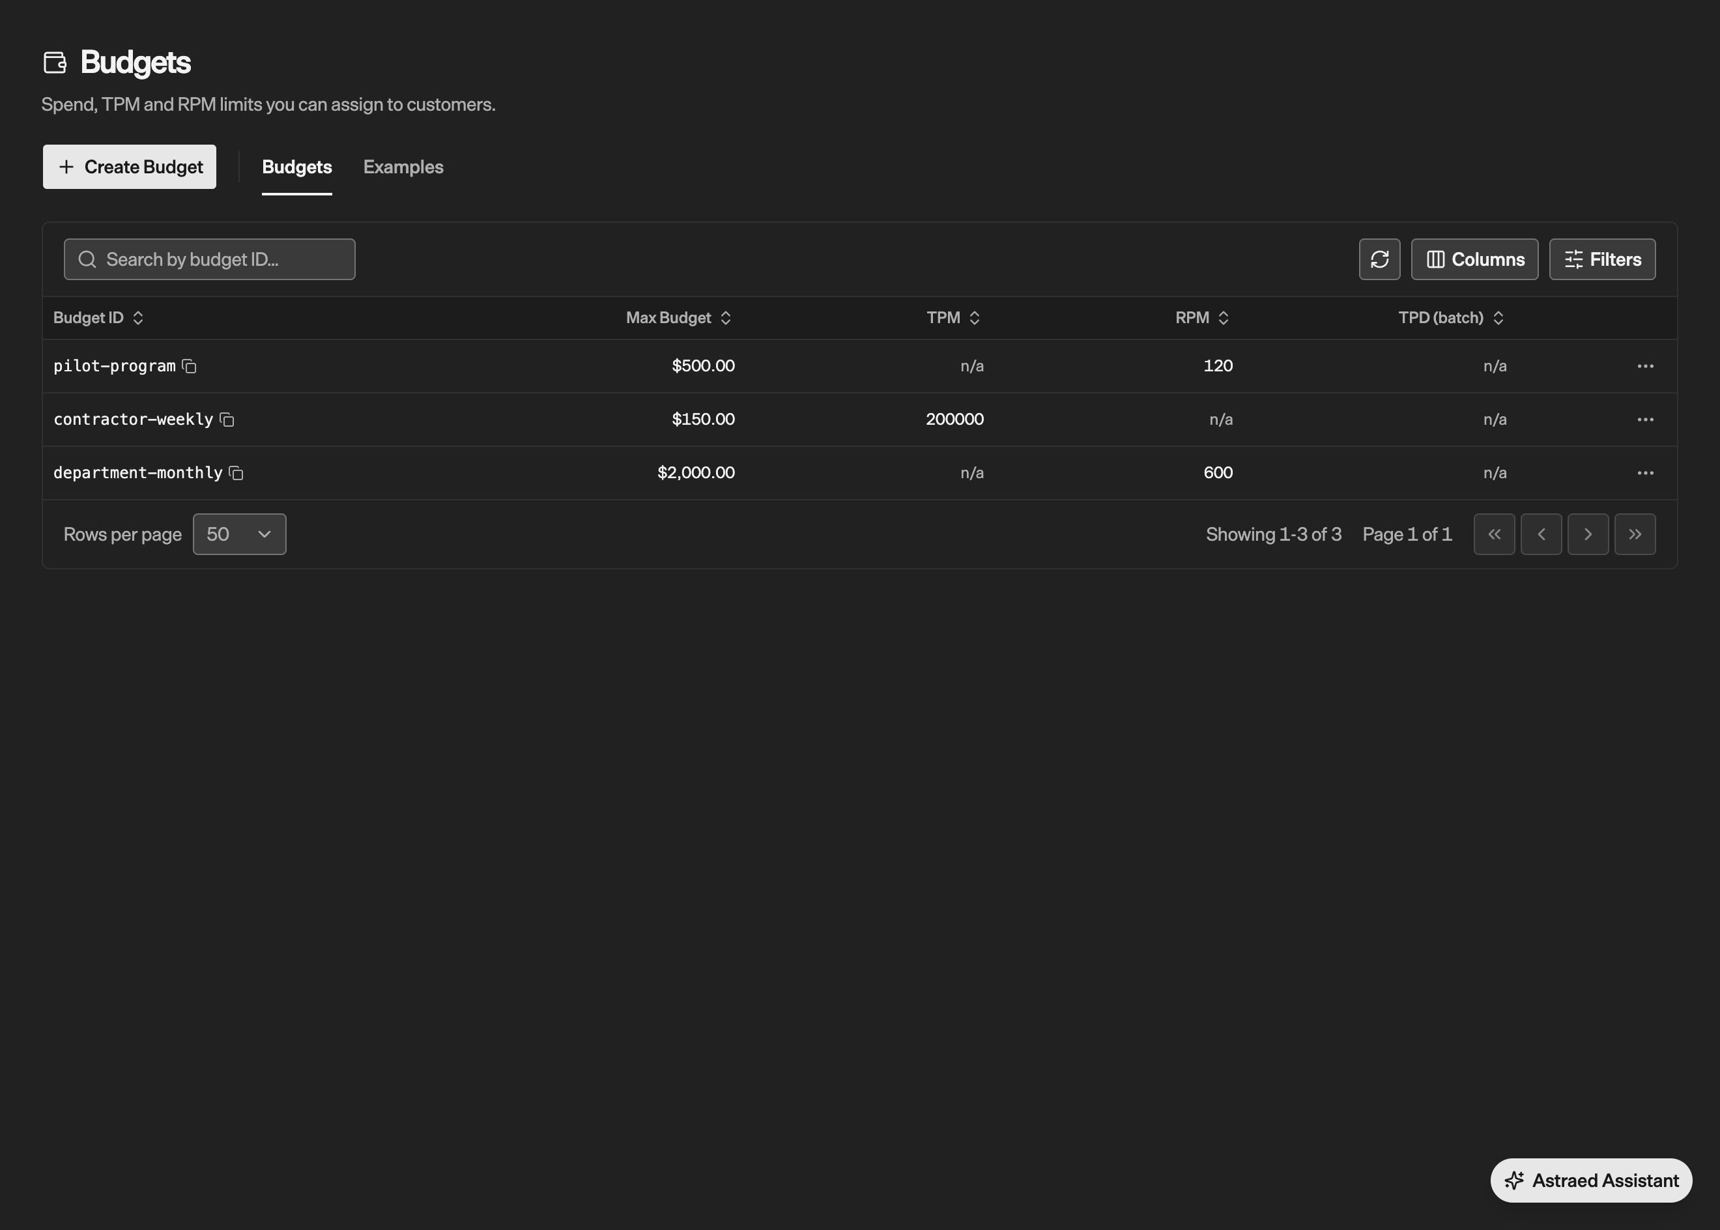Focus the Search by budget ID field

(x=209, y=259)
